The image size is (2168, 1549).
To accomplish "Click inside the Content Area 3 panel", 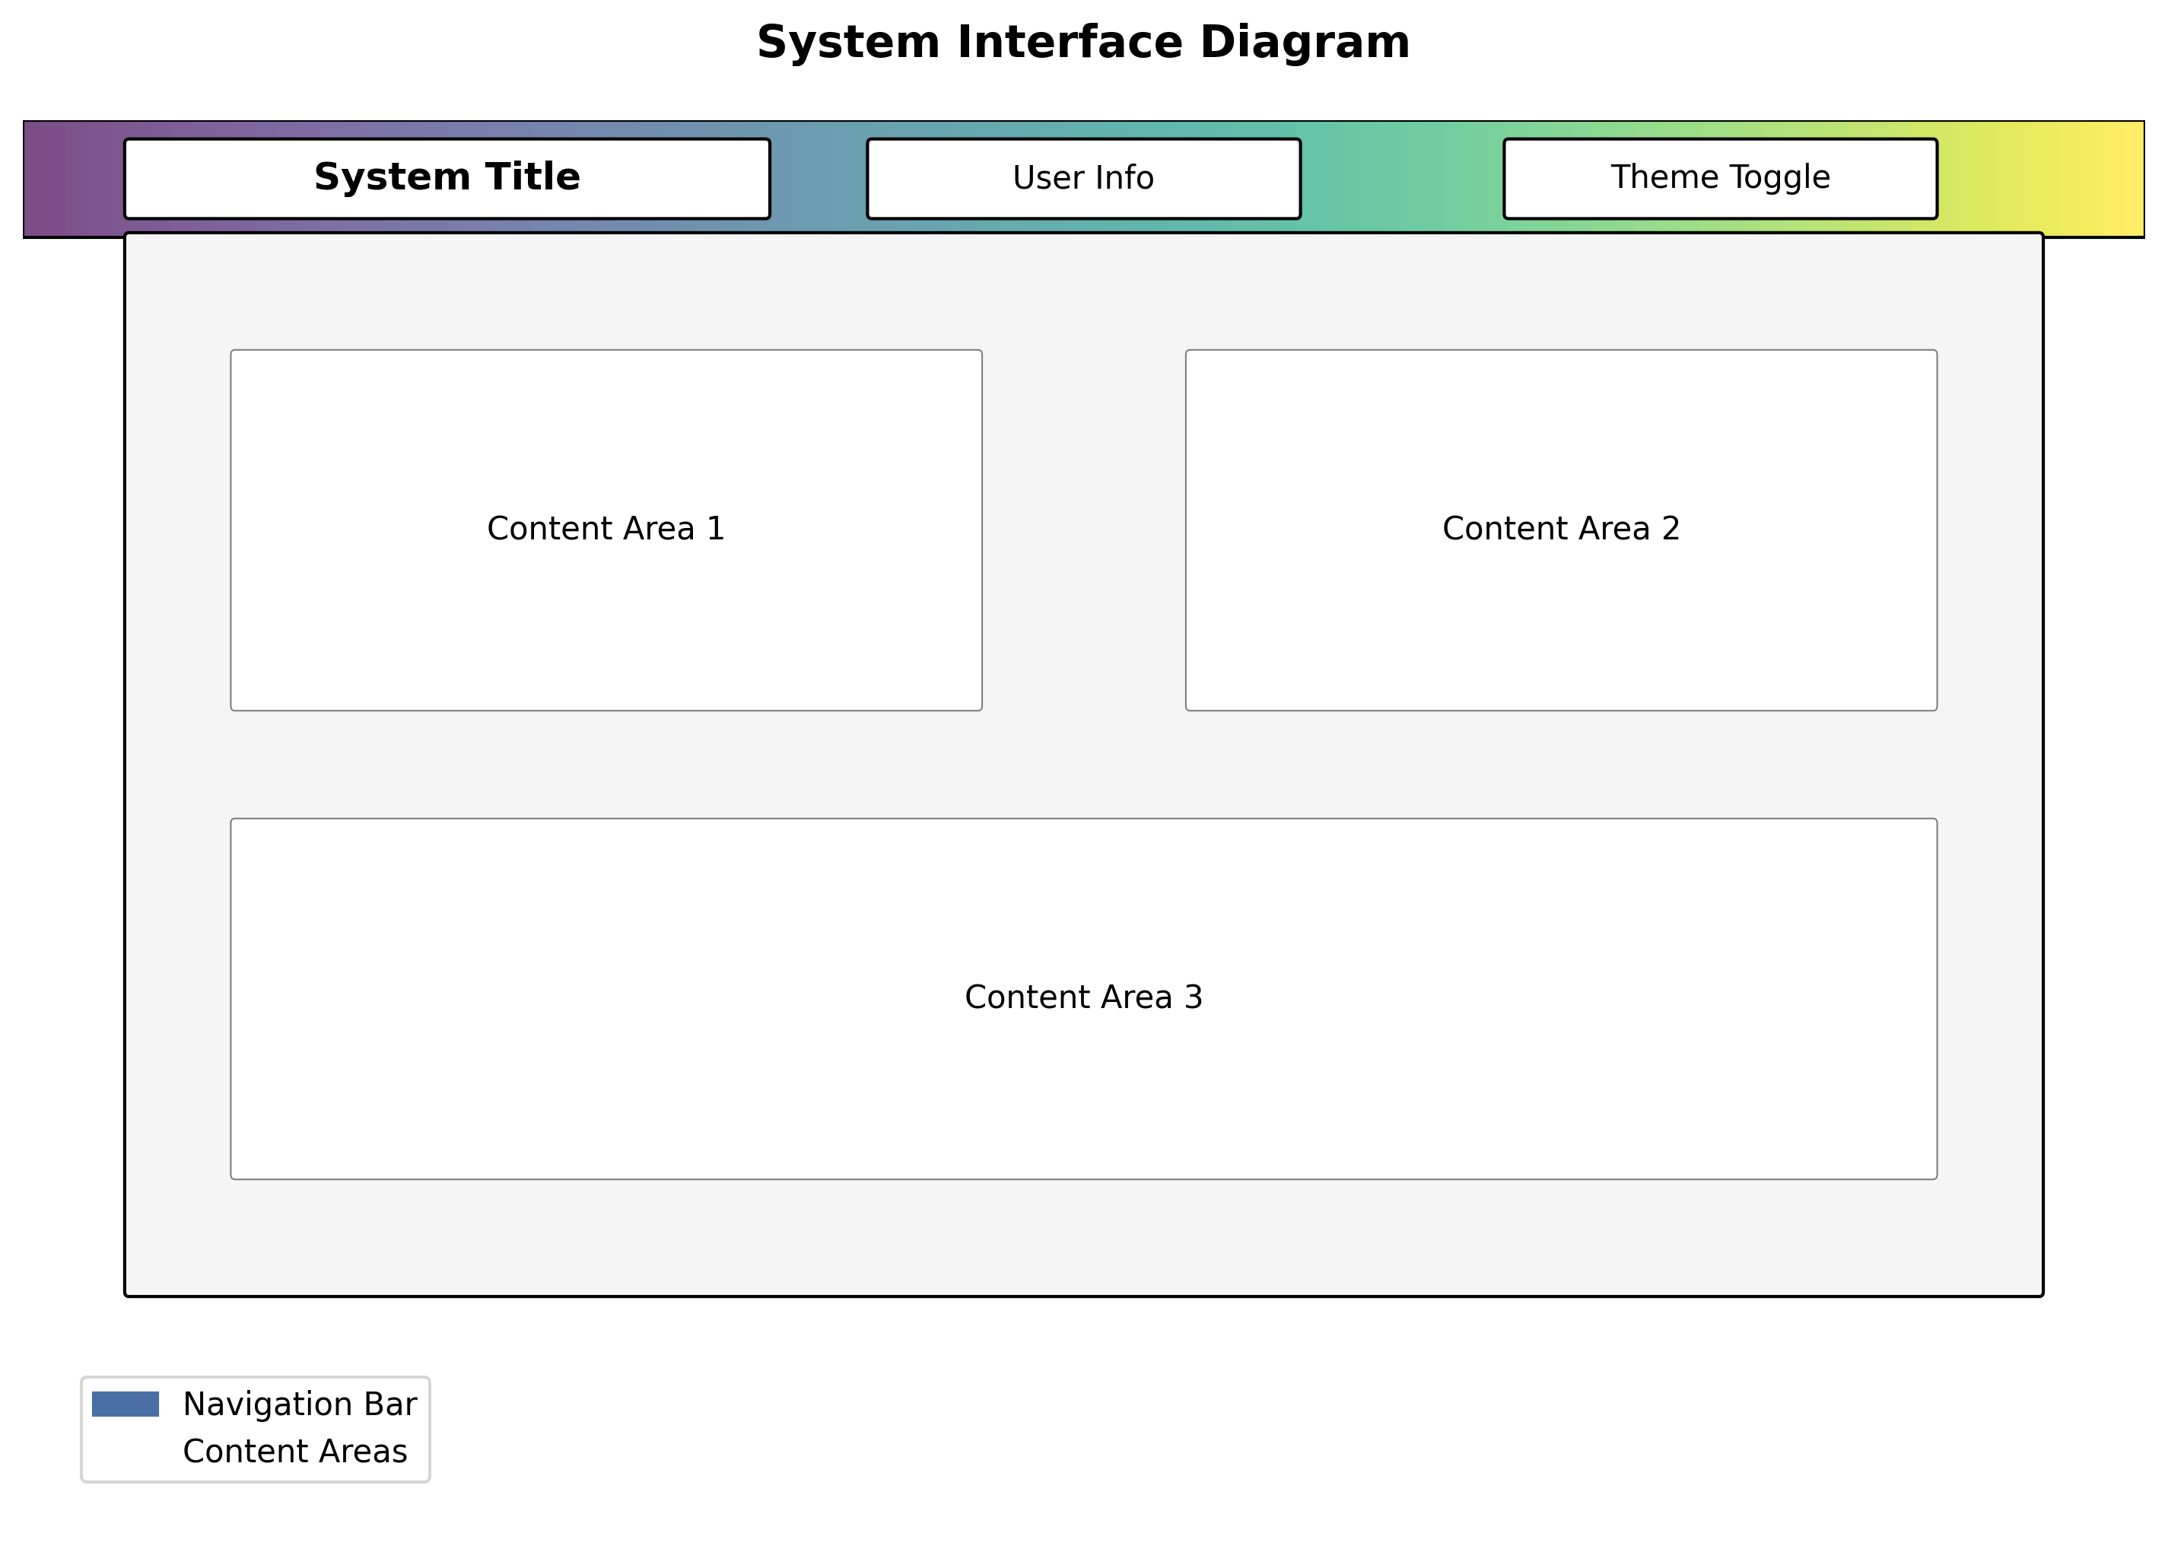I will pyautogui.click(x=1082, y=999).
